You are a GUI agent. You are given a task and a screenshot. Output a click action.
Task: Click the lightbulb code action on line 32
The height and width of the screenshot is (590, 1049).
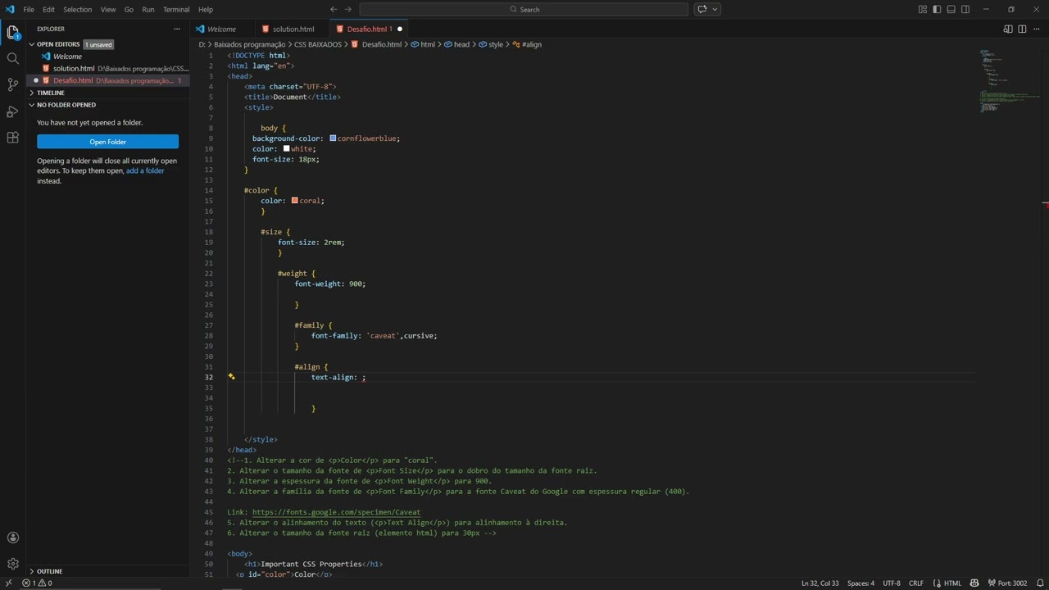[232, 377]
